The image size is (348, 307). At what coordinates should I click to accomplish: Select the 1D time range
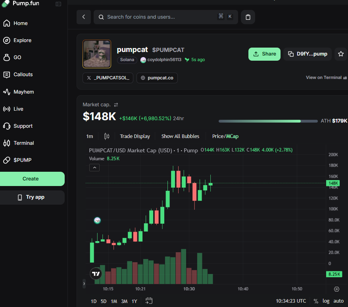click(x=94, y=301)
